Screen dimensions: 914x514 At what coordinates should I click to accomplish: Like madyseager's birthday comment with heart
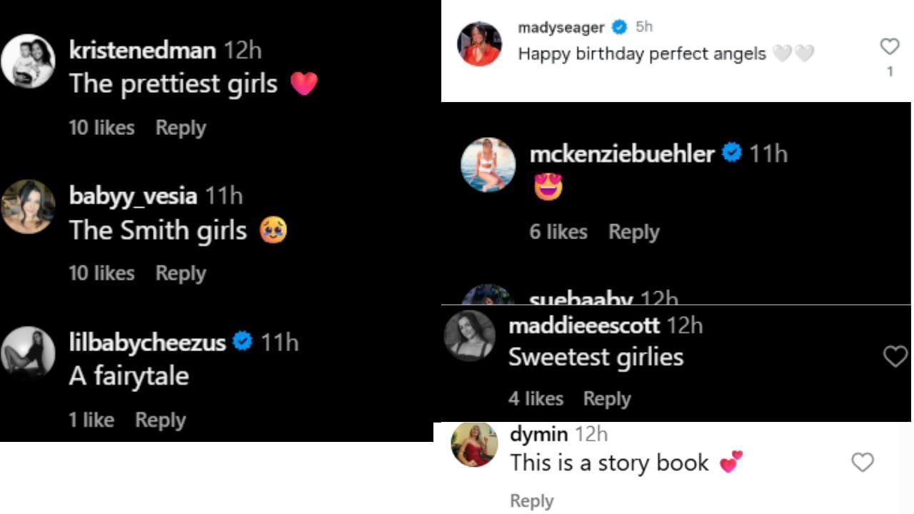(890, 47)
